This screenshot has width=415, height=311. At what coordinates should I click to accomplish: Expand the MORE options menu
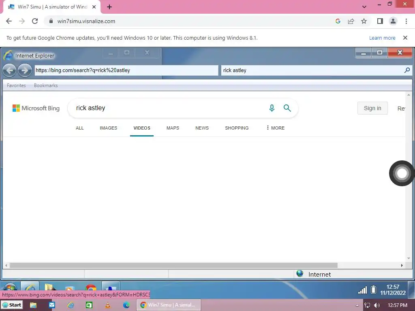[x=276, y=128]
